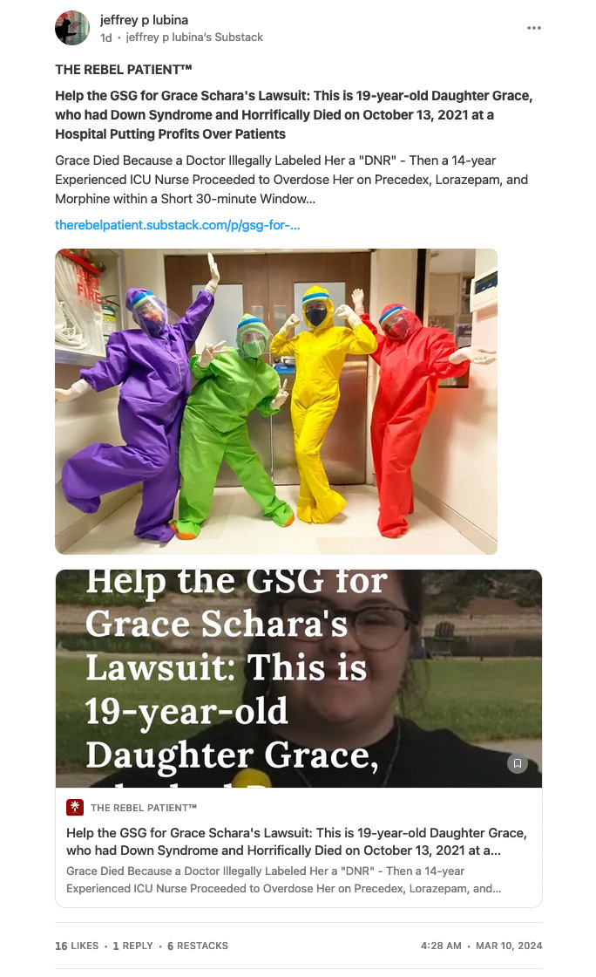
Task: Open the therebelpatient.substack.com article link
Action: tap(177, 225)
